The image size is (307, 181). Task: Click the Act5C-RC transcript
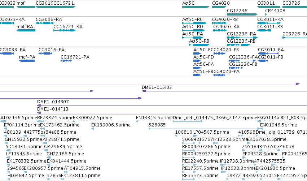194,23
